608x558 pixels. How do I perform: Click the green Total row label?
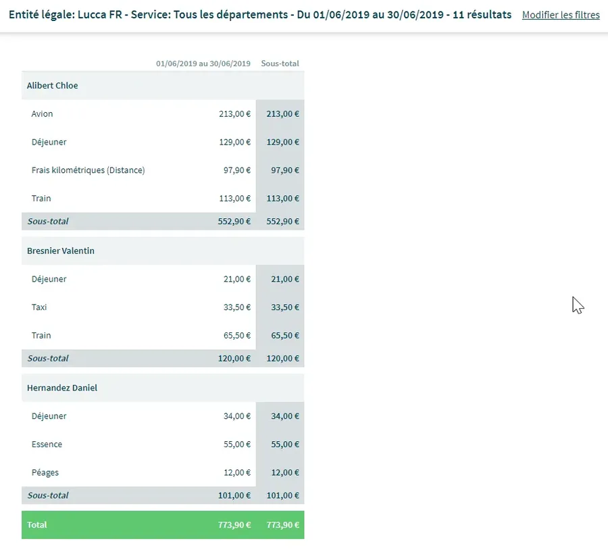click(x=37, y=525)
